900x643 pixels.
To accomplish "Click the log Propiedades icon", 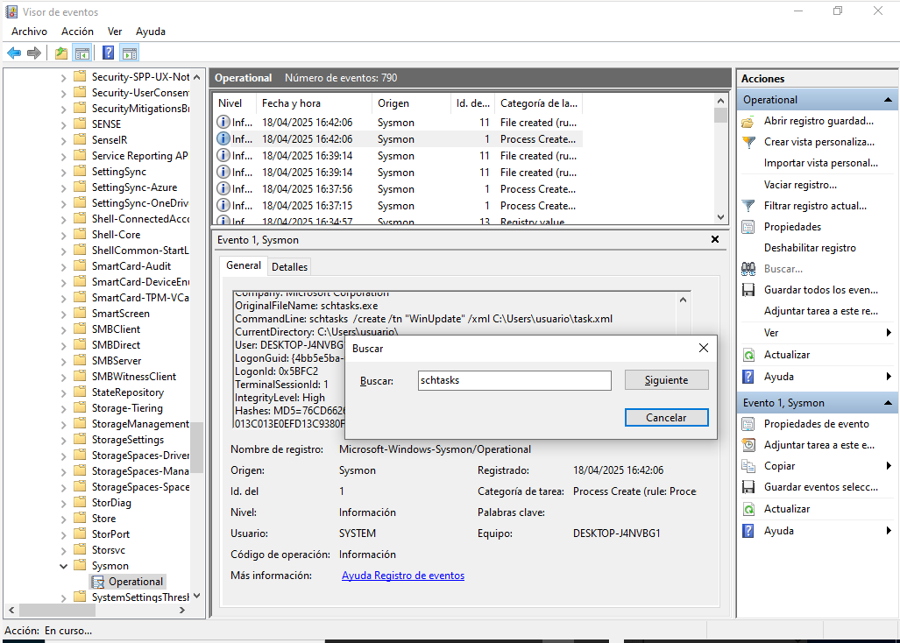I will 748,227.
